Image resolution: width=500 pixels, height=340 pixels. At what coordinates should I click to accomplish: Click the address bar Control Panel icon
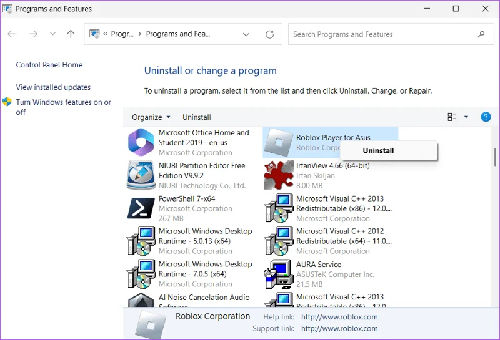(x=94, y=34)
